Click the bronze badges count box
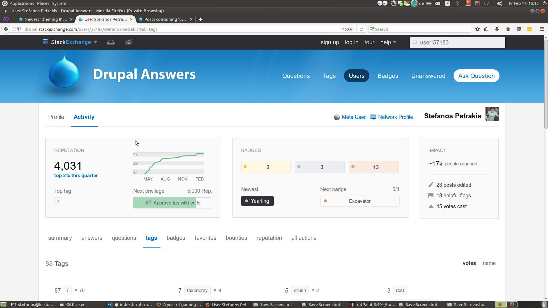The width and height of the screenshot is (548, 308). pyautogui.click(x=374, y=167)
